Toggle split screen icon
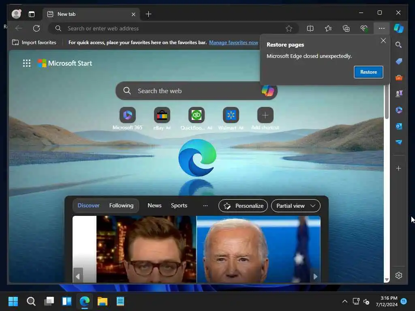 (x=310, y=28)
